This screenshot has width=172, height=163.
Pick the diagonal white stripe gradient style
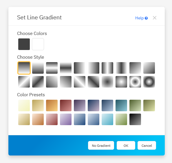pos(24,82)
